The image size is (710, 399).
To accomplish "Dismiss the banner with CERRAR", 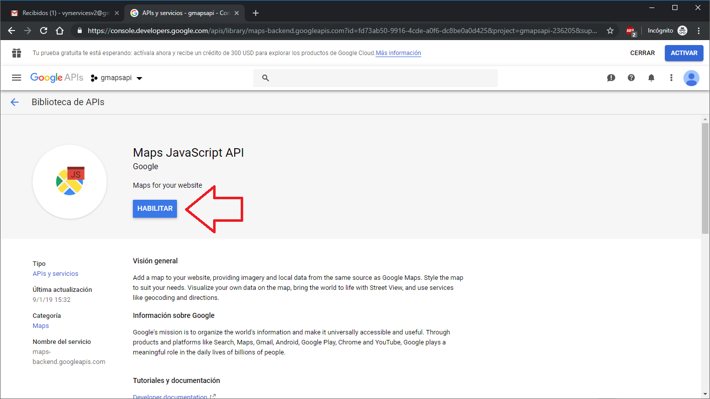I will point(642,53).
